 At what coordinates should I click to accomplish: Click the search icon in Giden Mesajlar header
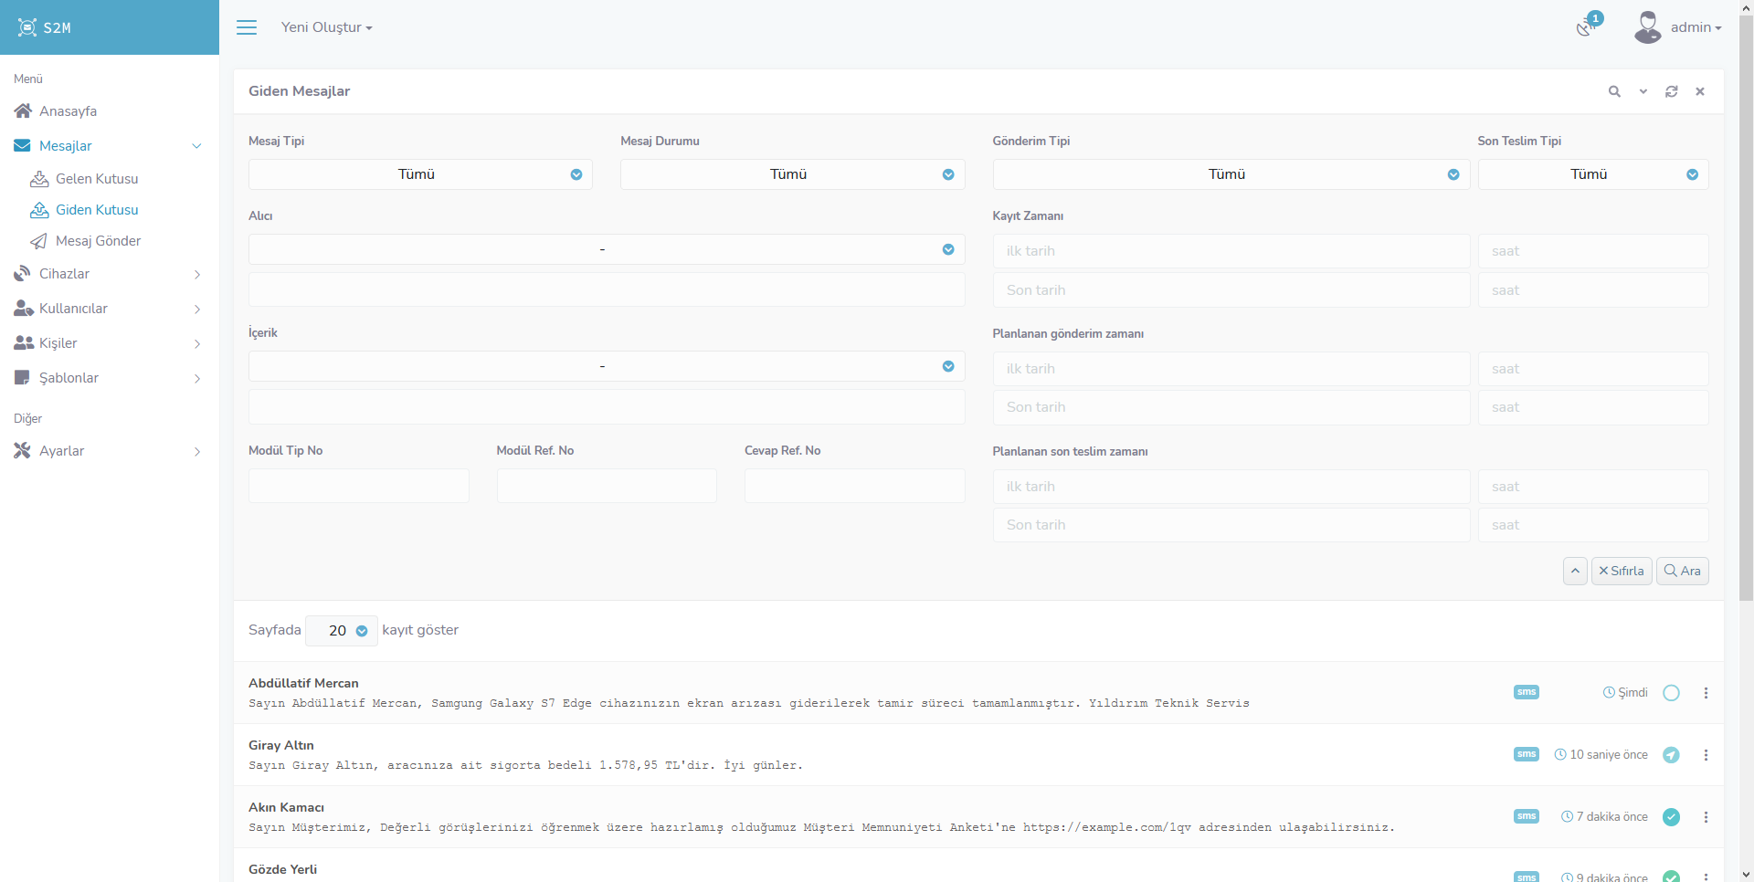coord(1614,91)
